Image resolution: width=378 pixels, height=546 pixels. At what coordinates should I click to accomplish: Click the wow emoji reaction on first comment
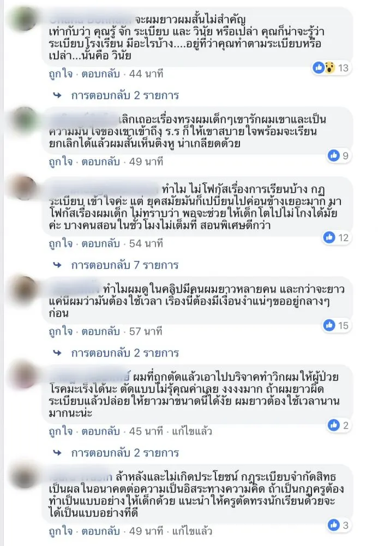click(329, 68)
